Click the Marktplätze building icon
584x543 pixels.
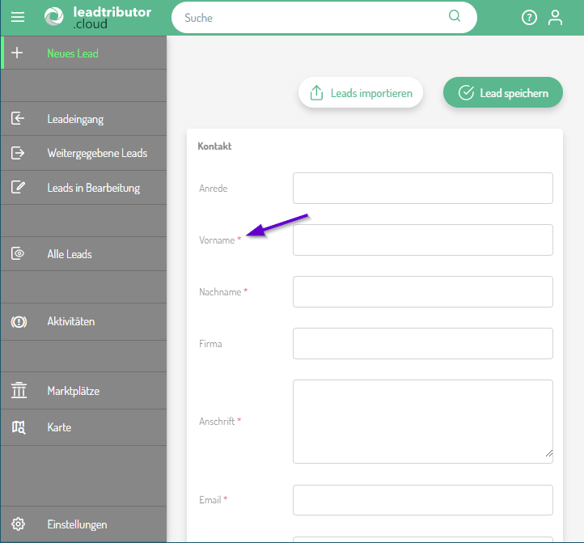point(19,391)
